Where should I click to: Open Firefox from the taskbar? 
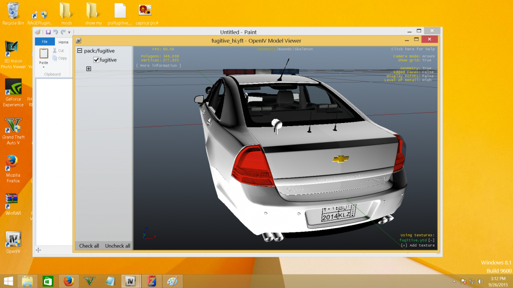[68, 281]
